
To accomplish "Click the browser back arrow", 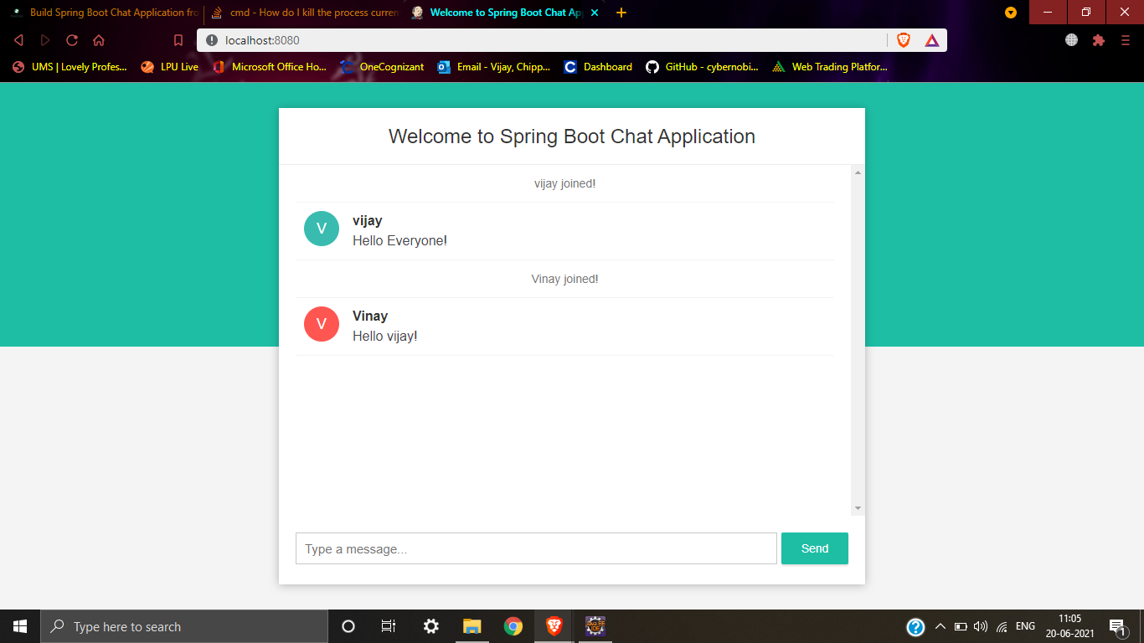I will [x=18, y=40].
